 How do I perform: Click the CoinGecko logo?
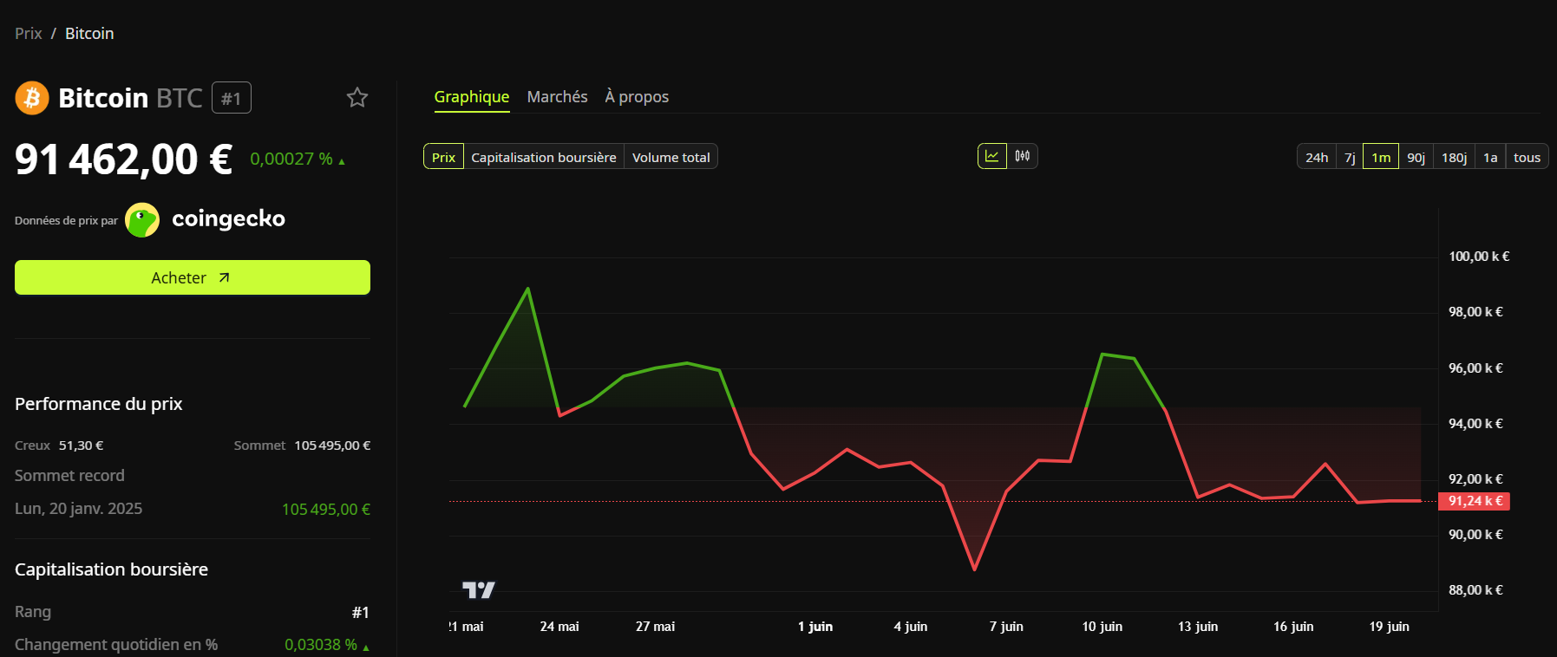206,219
